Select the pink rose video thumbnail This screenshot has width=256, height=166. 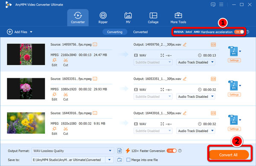26,88
